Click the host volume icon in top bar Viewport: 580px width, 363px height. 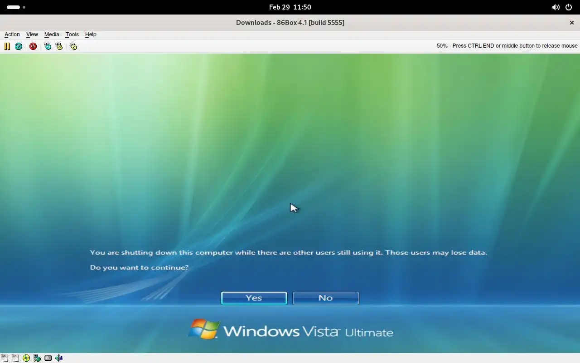[x=556, y=7]
